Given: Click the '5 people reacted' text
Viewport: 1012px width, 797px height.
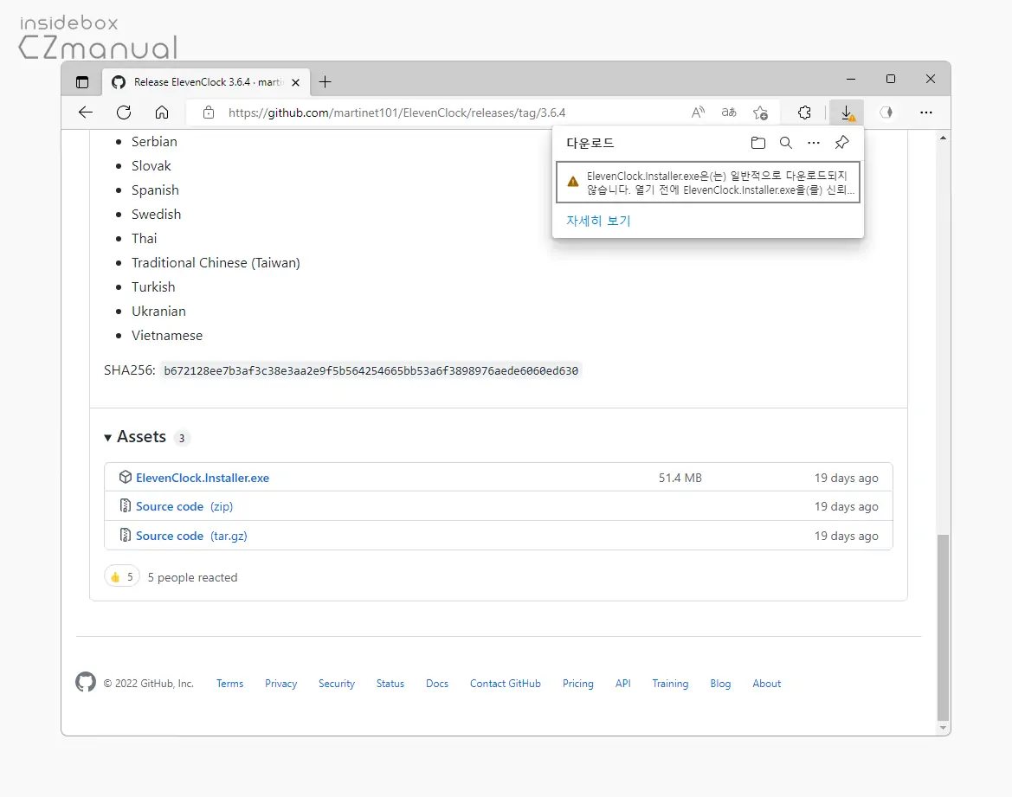Looking at the screenshot, I should (192, 577).
